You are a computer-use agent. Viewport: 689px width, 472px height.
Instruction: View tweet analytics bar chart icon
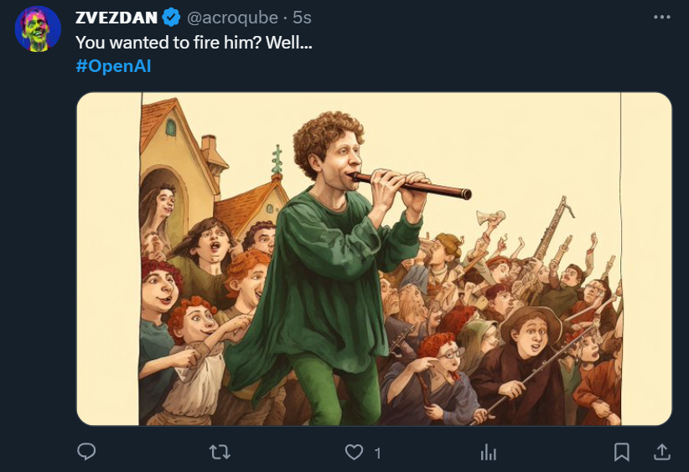[489, 453]
